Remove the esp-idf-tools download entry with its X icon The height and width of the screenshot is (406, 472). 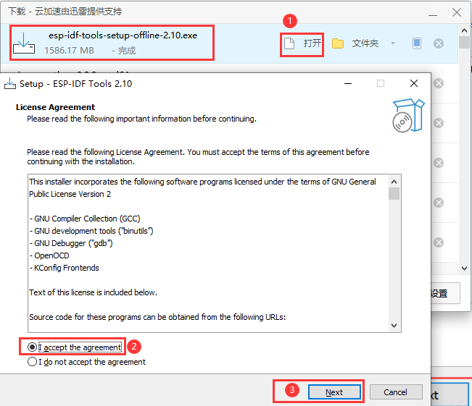pos(439,43)
